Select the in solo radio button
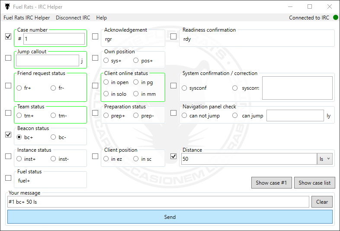 [106, 94]
